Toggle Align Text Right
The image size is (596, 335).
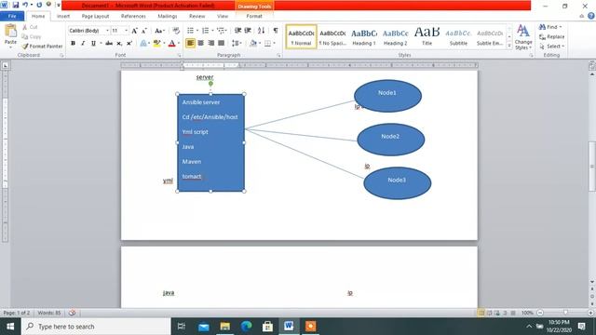[211, 44]
